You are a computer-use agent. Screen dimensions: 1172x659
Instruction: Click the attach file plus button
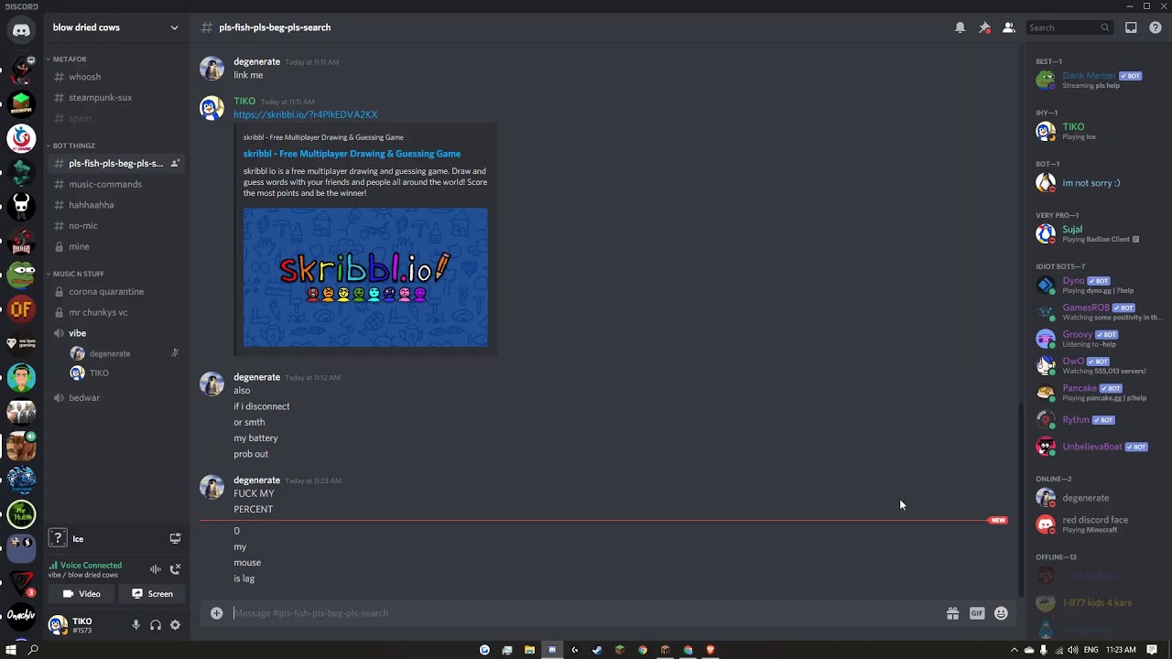click(x=216, y=613)
